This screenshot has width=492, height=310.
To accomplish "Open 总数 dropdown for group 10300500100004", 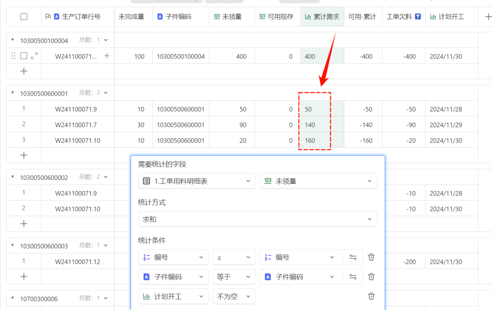I will pyautogui.click(x=106, y=40).
